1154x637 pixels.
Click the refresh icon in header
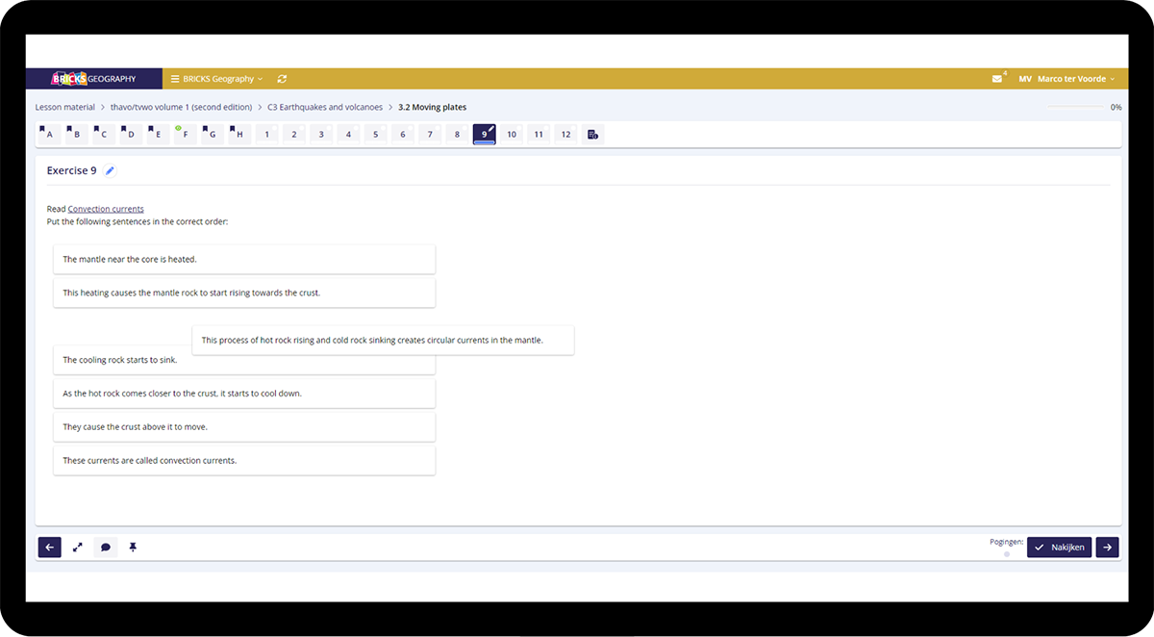(282, 79)
